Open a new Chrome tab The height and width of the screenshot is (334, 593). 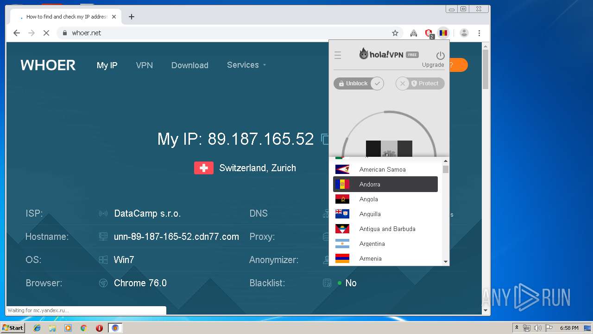click(132, 17)
